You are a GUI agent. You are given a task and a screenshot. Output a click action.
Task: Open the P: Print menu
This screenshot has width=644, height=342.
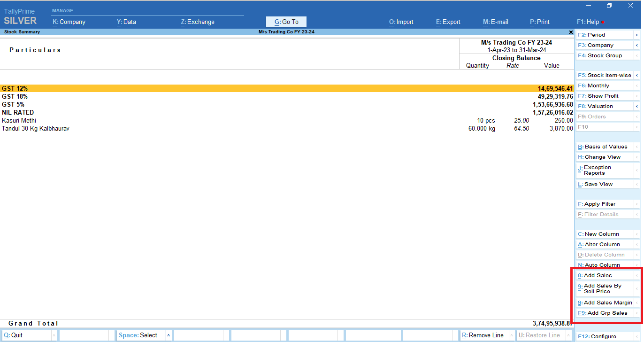[x=539, y=22]
